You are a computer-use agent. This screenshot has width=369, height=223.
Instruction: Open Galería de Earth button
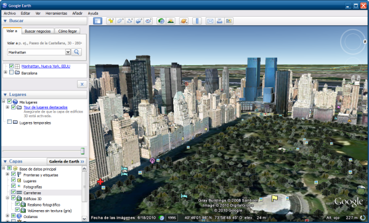(x=67, y=161)
